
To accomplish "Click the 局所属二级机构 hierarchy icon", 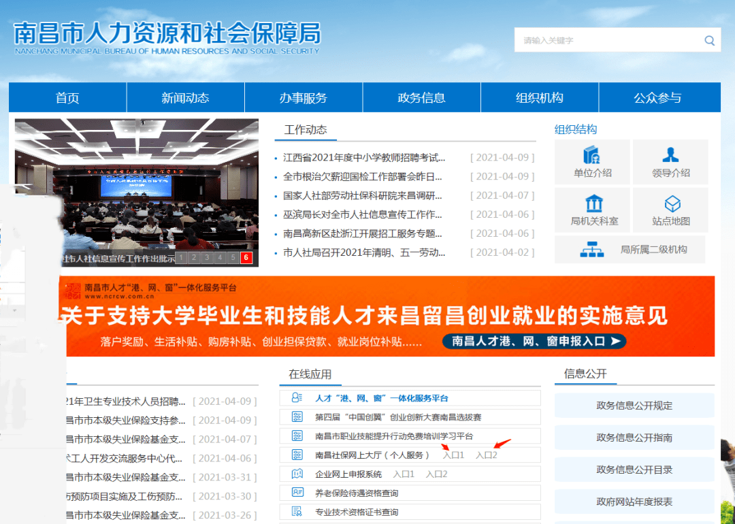I will (x=591, y=250).
